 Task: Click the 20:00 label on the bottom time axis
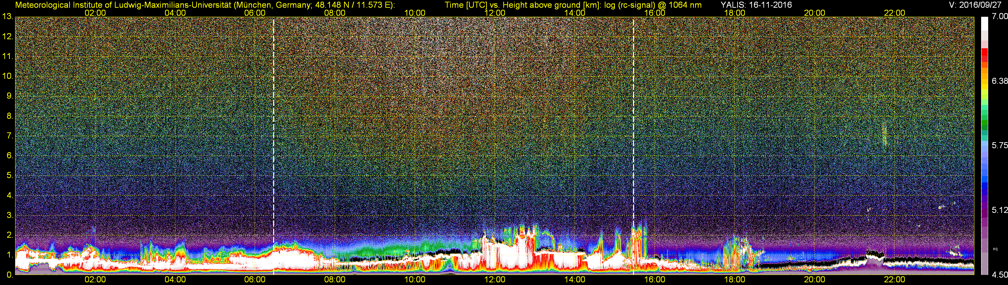814,280
